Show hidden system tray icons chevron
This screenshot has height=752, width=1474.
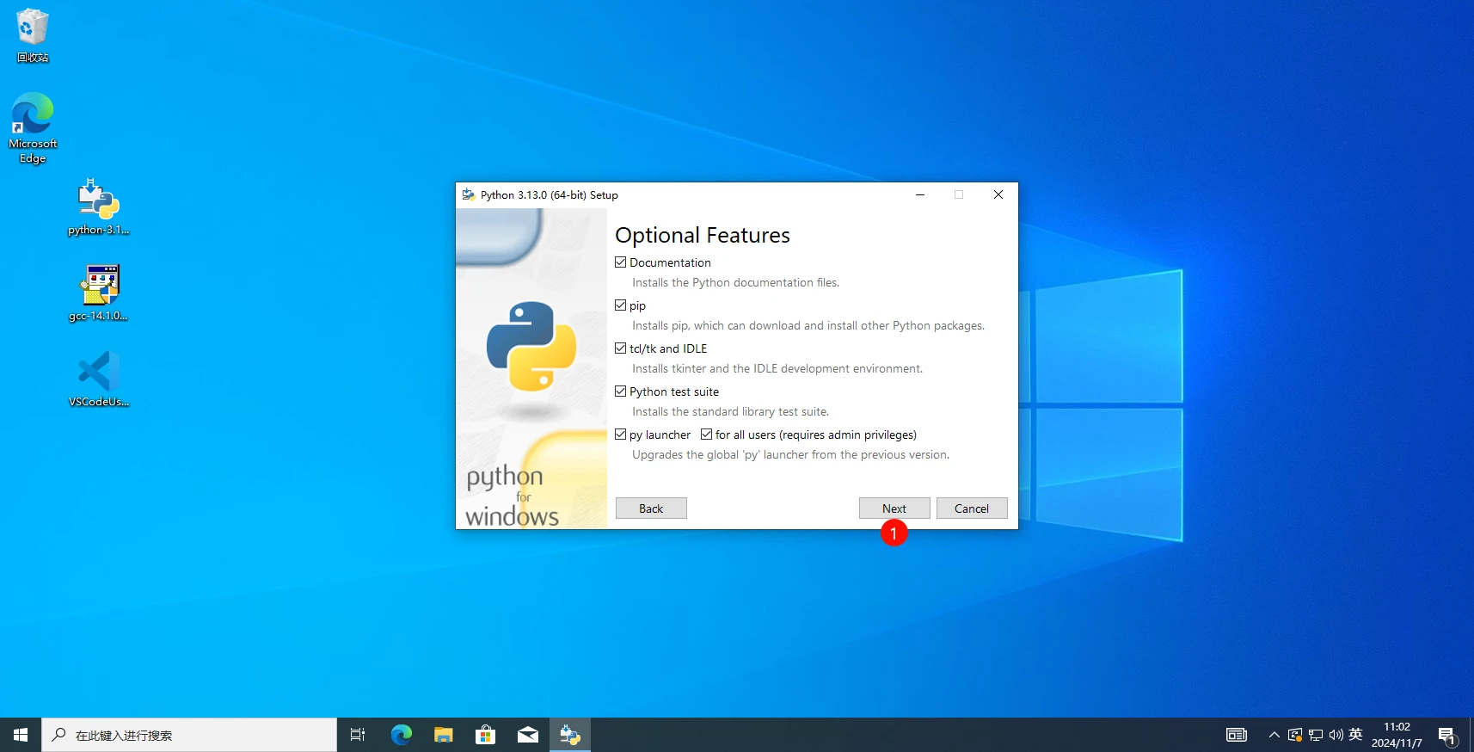pos(1274,735)
